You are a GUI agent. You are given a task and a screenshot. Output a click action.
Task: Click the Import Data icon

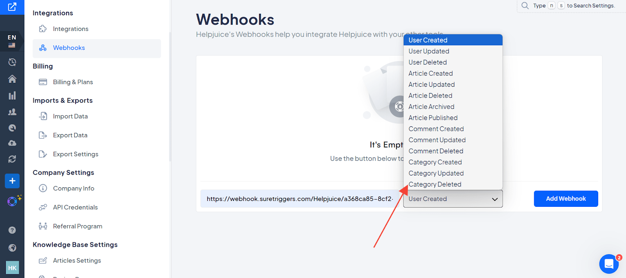click(x=43, y=116)
